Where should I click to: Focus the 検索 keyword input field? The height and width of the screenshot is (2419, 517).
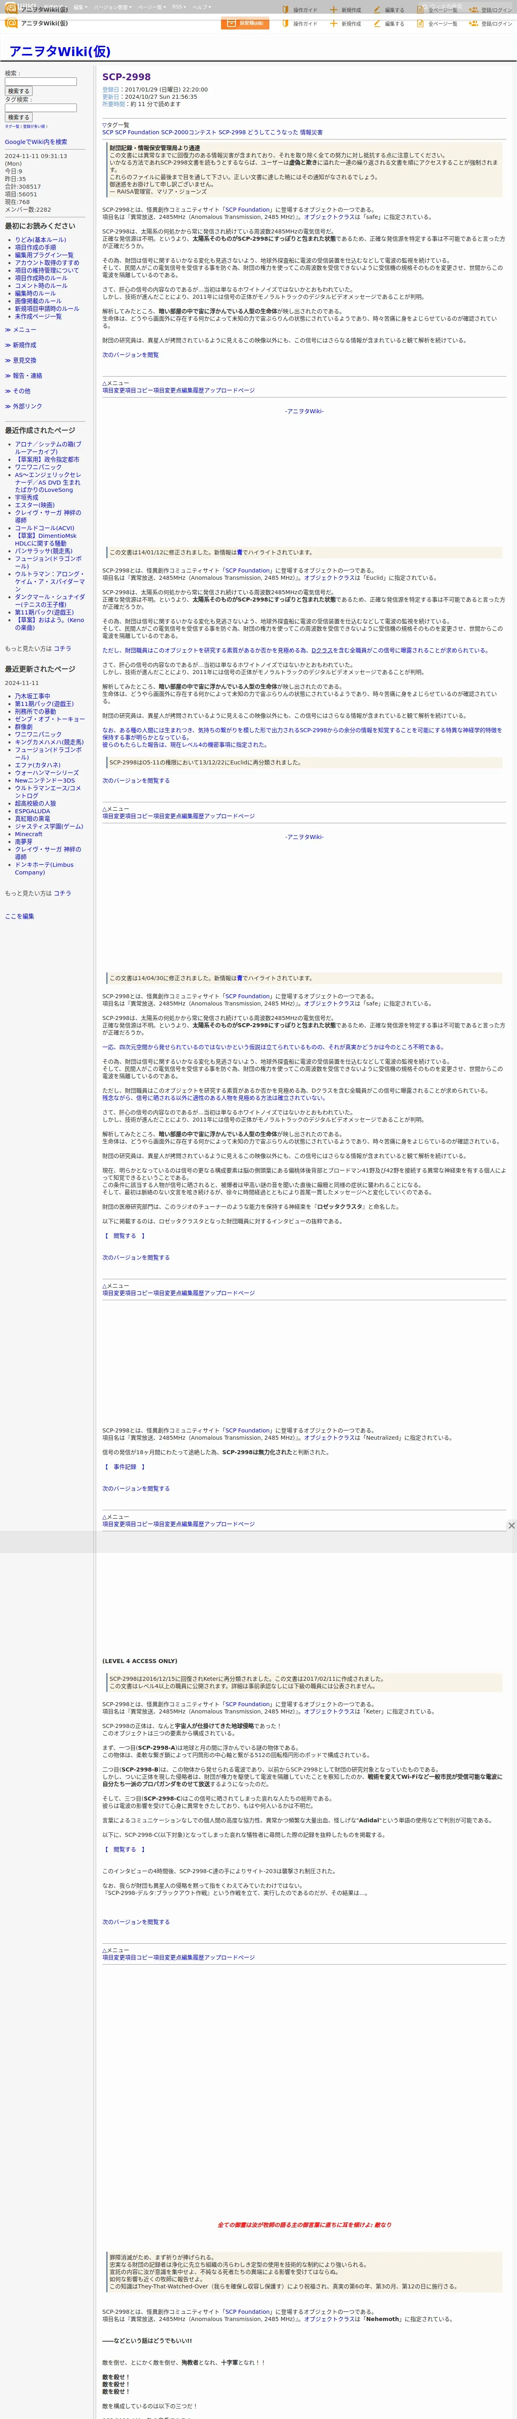click(x=40, y=82)
